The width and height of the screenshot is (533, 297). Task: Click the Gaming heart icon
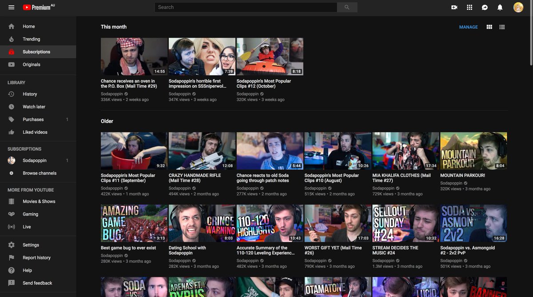tap(12, 214)
